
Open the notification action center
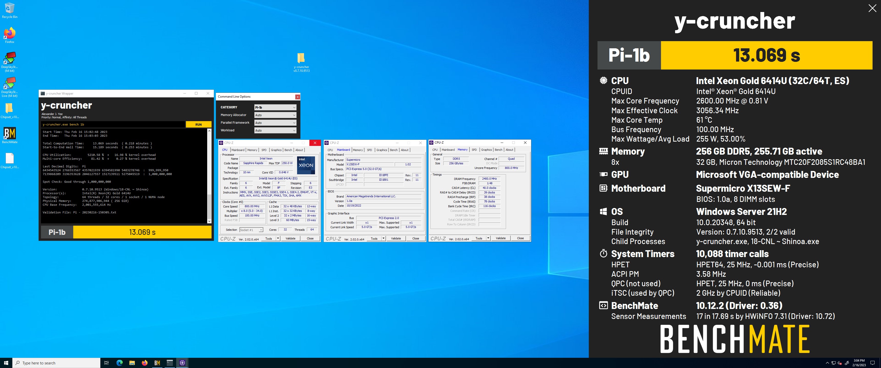[873, 363]
